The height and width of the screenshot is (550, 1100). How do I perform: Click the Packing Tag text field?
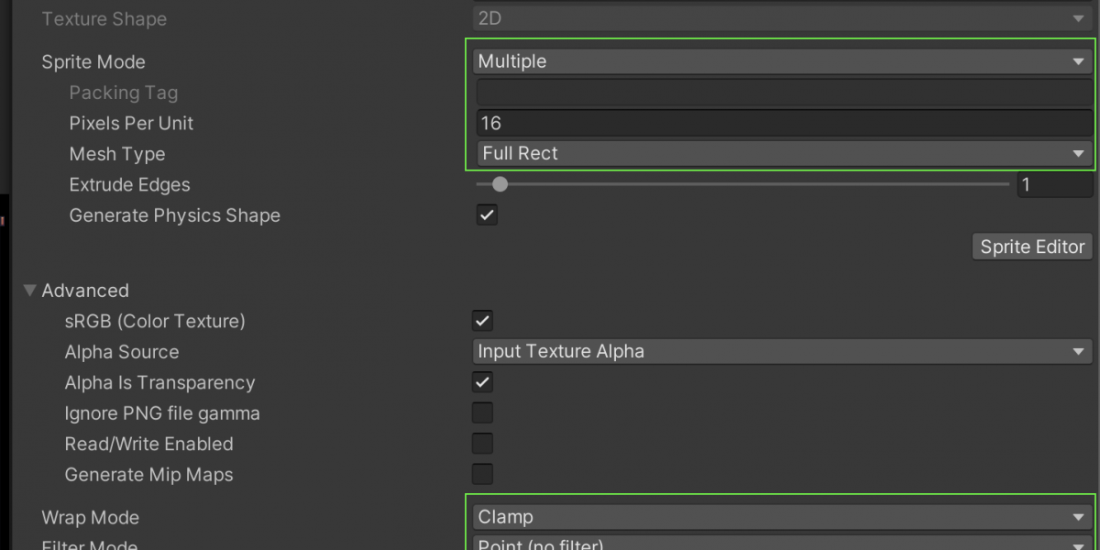click(782, 93)
